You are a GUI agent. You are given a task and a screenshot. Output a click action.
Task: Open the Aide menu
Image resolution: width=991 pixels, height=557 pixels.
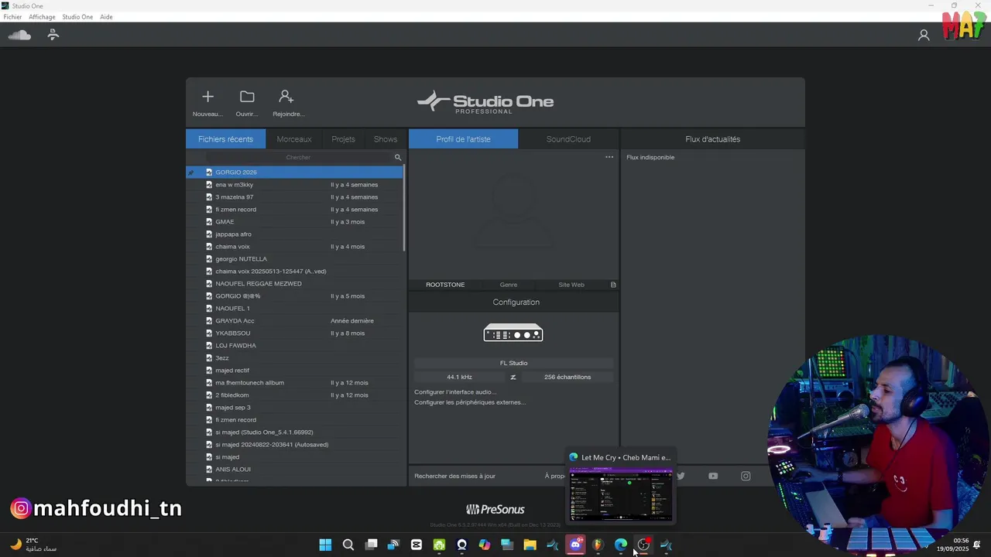pos(106,17)
